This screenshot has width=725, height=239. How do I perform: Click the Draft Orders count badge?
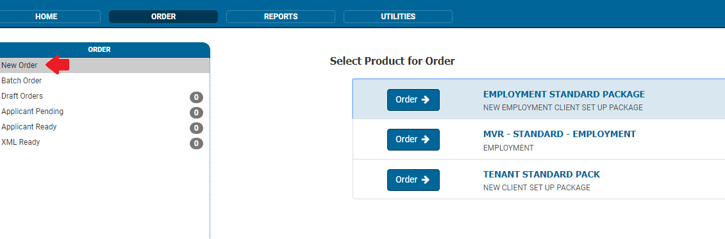(x=197, y=97)
